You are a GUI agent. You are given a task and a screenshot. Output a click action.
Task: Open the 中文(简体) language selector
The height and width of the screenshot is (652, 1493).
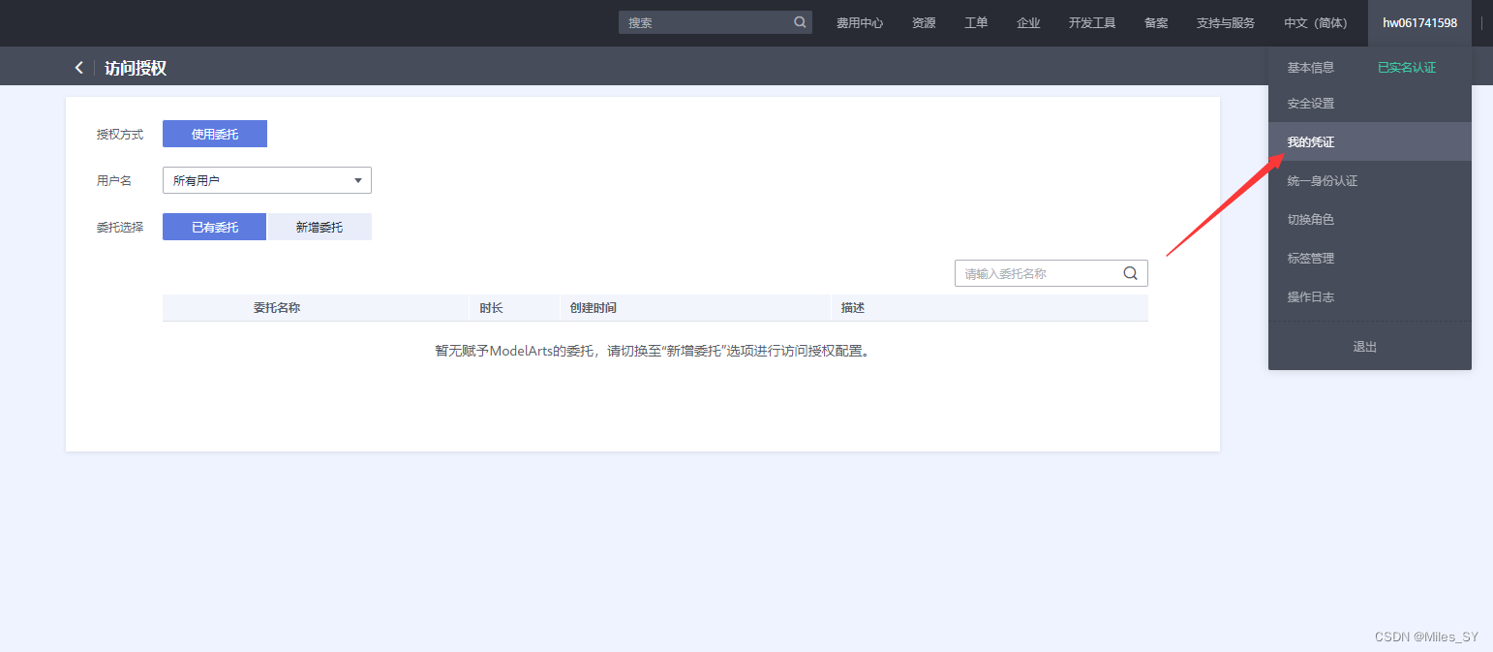click(1315, 22)
